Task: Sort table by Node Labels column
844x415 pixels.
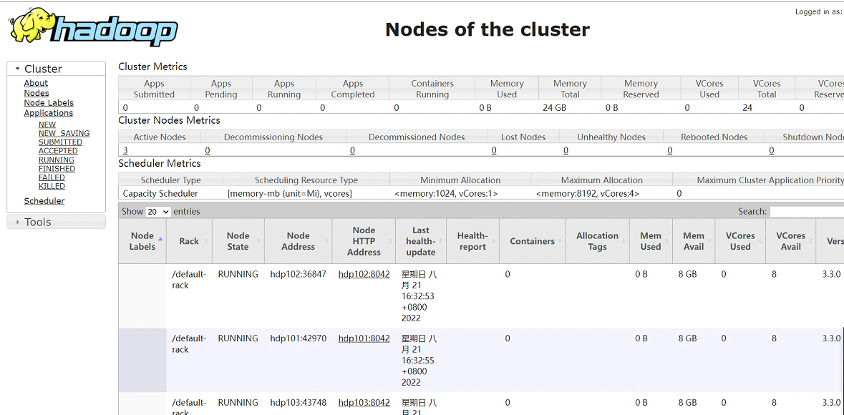Action: pyautogui.click(x=142, y=241)
